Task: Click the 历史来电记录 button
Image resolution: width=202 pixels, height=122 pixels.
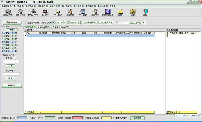Action: point(74,22)
